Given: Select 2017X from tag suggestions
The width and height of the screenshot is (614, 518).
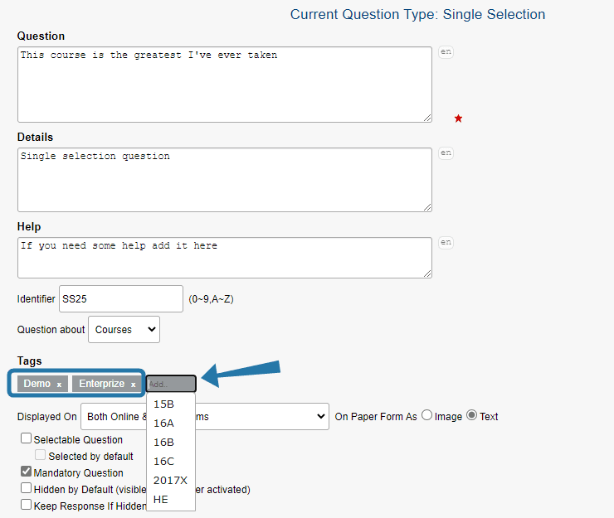Looking at the screenshot, I should tap(170, 481).
